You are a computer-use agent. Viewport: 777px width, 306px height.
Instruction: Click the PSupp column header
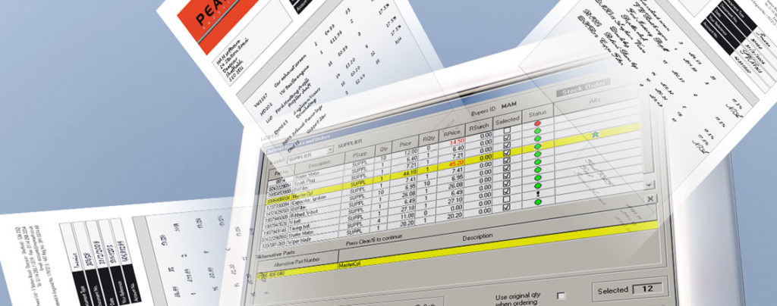click(360, 155)
